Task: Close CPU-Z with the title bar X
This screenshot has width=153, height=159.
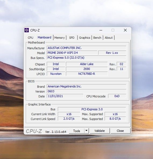Action: tap(125, 30)
